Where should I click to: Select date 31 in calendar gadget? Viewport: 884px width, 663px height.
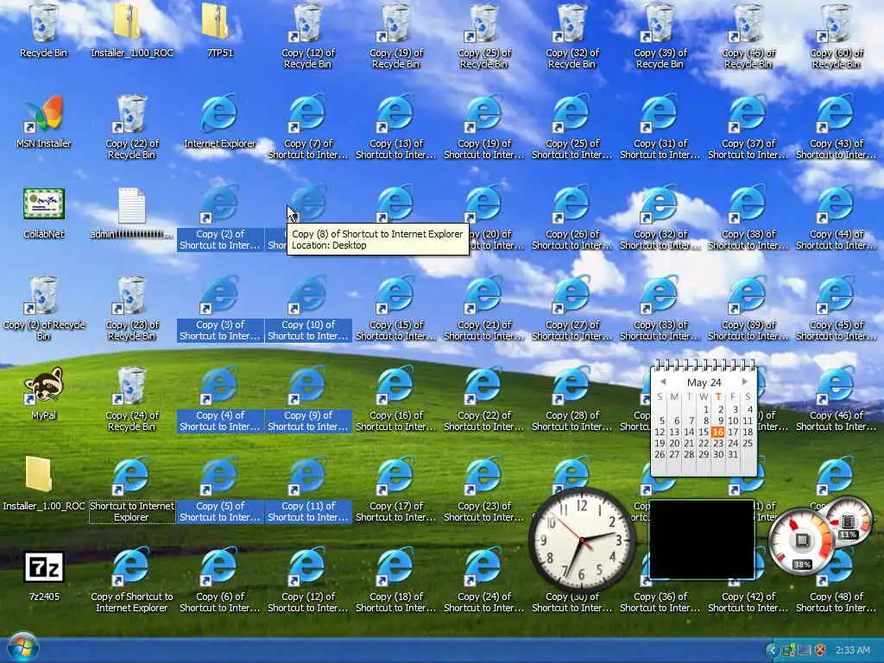point(732,454)
